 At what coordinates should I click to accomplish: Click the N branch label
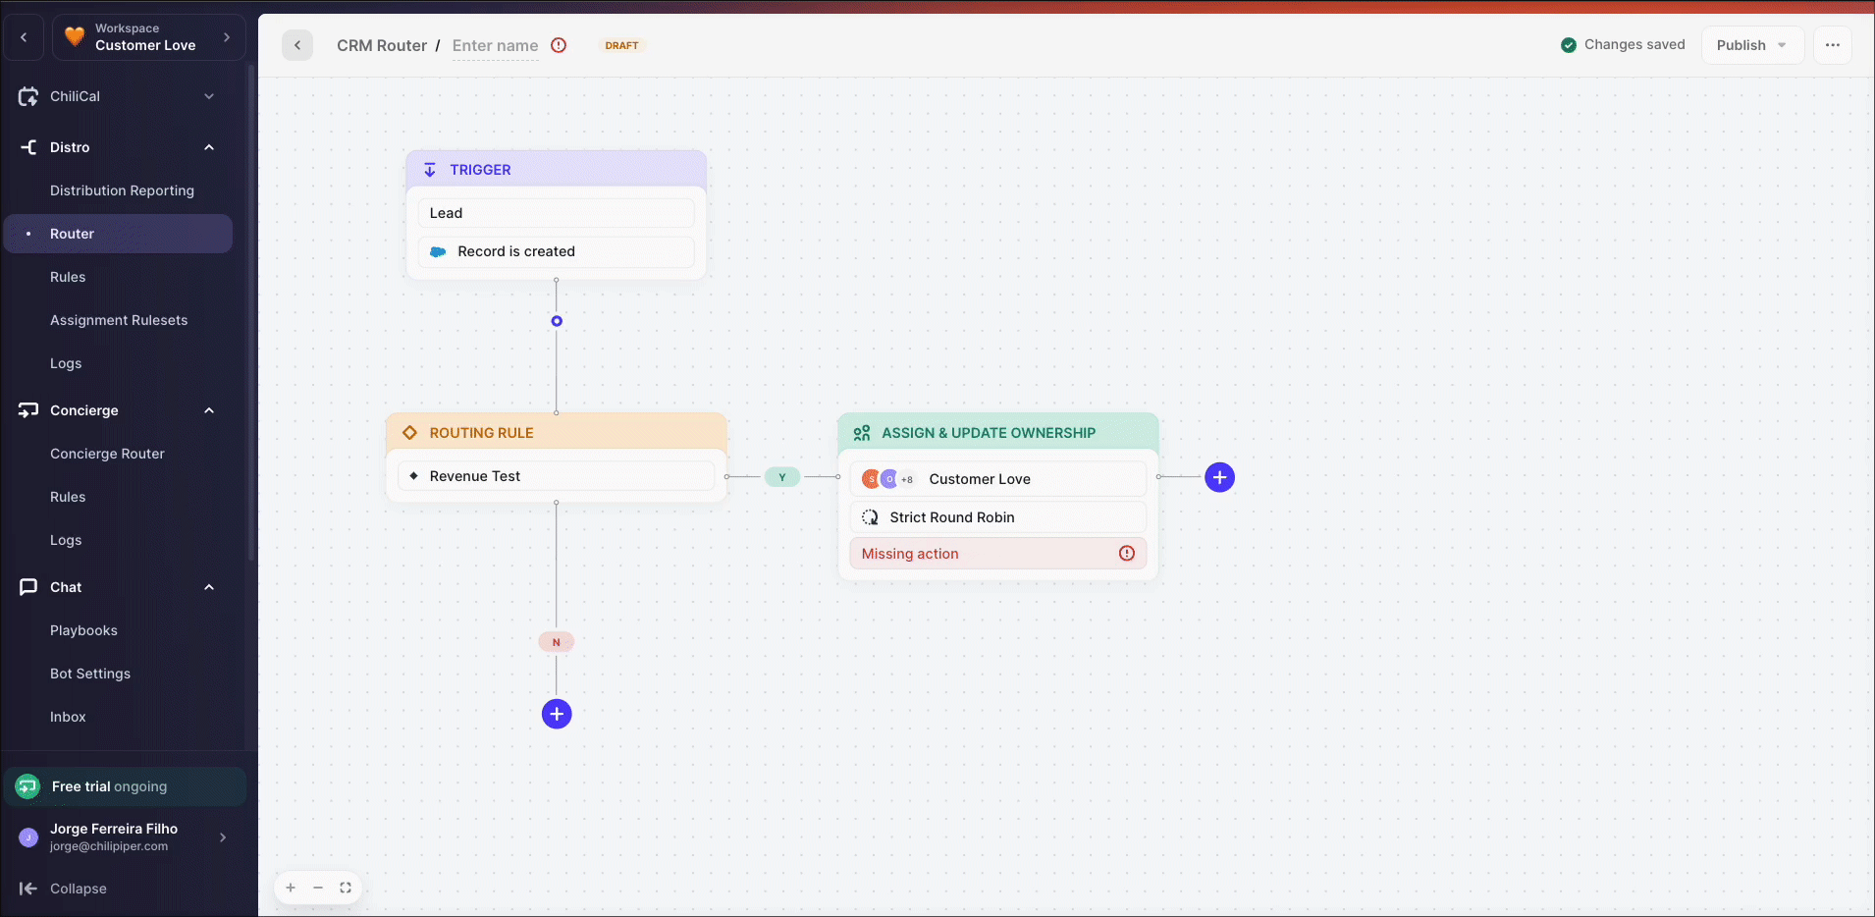click(x=557, y=642)
